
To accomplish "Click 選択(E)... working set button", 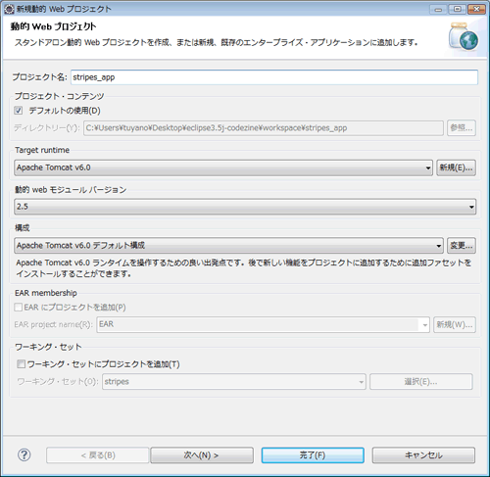I will point(421,381).
